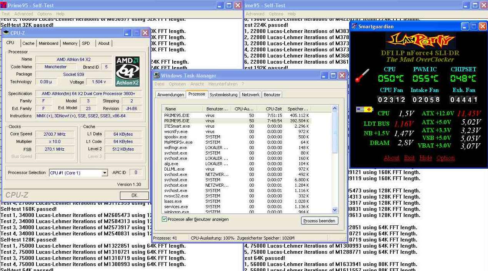This screenshot has width=488, height=271.
Task: Click the Code Name field showing Manchester
Action: pyautogui.click(x=55, y=67)
